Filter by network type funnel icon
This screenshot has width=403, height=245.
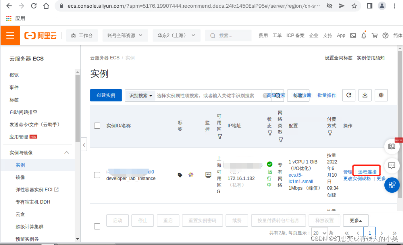tap(281, 140)
